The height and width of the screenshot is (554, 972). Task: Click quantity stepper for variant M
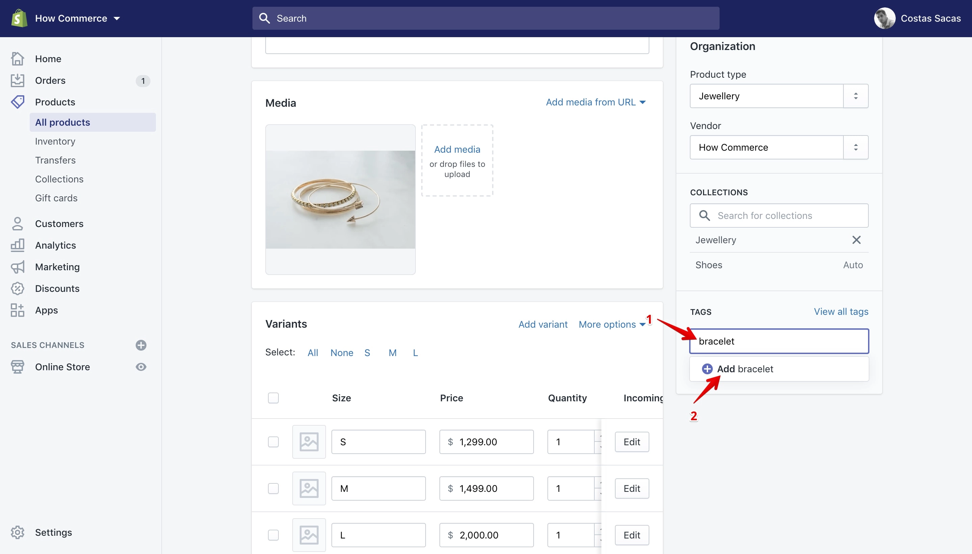[x=598, y=488]
